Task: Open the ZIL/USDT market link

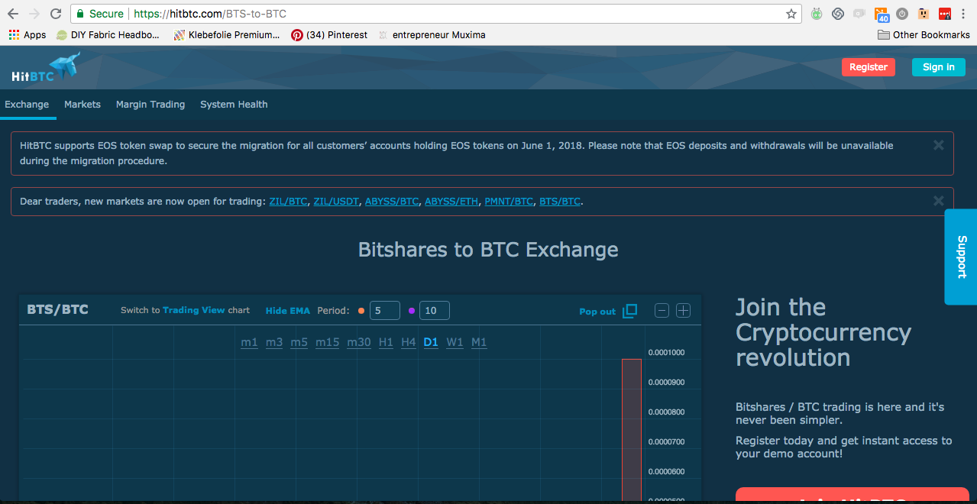Action: point(336,202)
